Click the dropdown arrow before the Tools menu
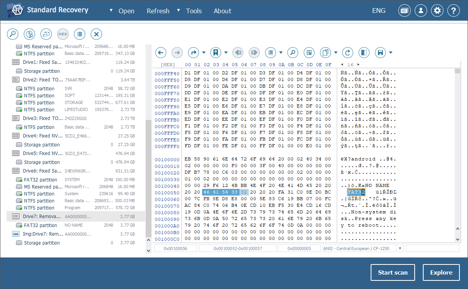The height and width of the screenshot is (289, 468). (x=179, y=10)
